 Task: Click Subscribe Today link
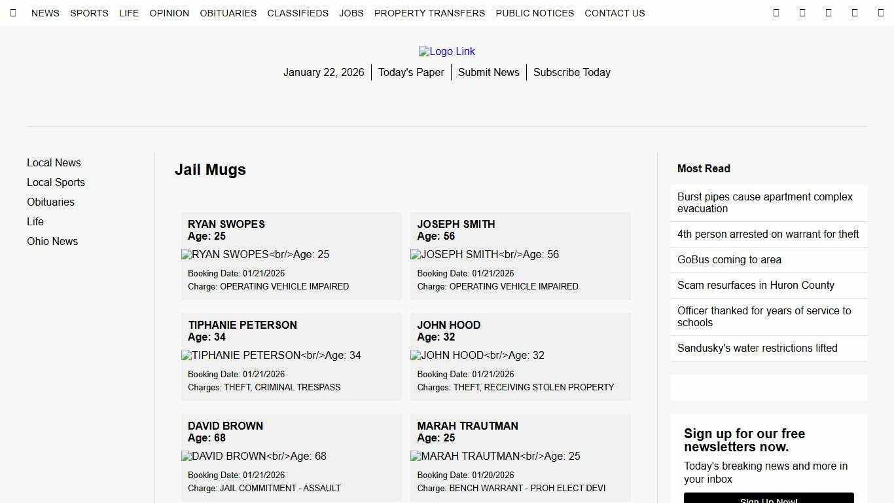coord(571,73)
